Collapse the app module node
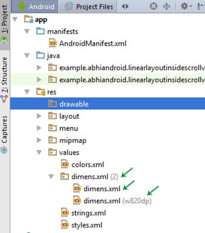This screenshot has width=205, height=233. [x=15, y=19]
